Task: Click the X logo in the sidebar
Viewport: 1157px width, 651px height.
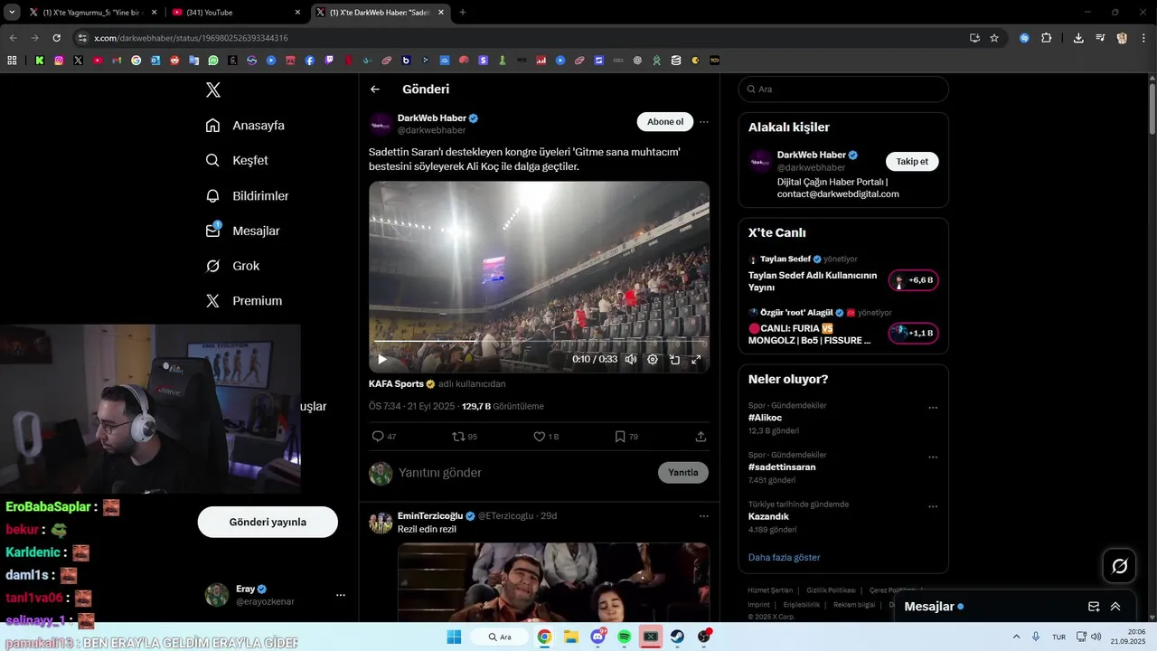Action: (213, 90)
